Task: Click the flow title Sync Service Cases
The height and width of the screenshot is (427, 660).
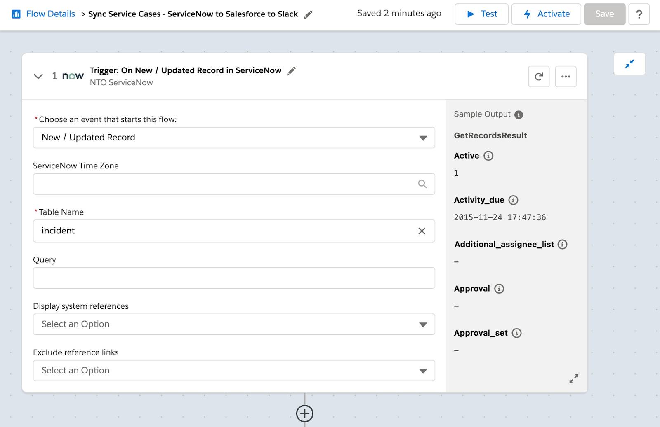Action: point(193,14)
